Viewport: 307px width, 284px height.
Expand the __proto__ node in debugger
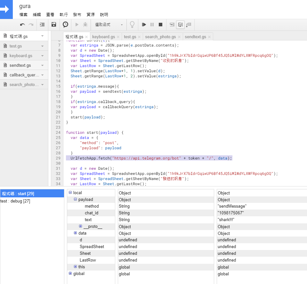pos(81,227)
